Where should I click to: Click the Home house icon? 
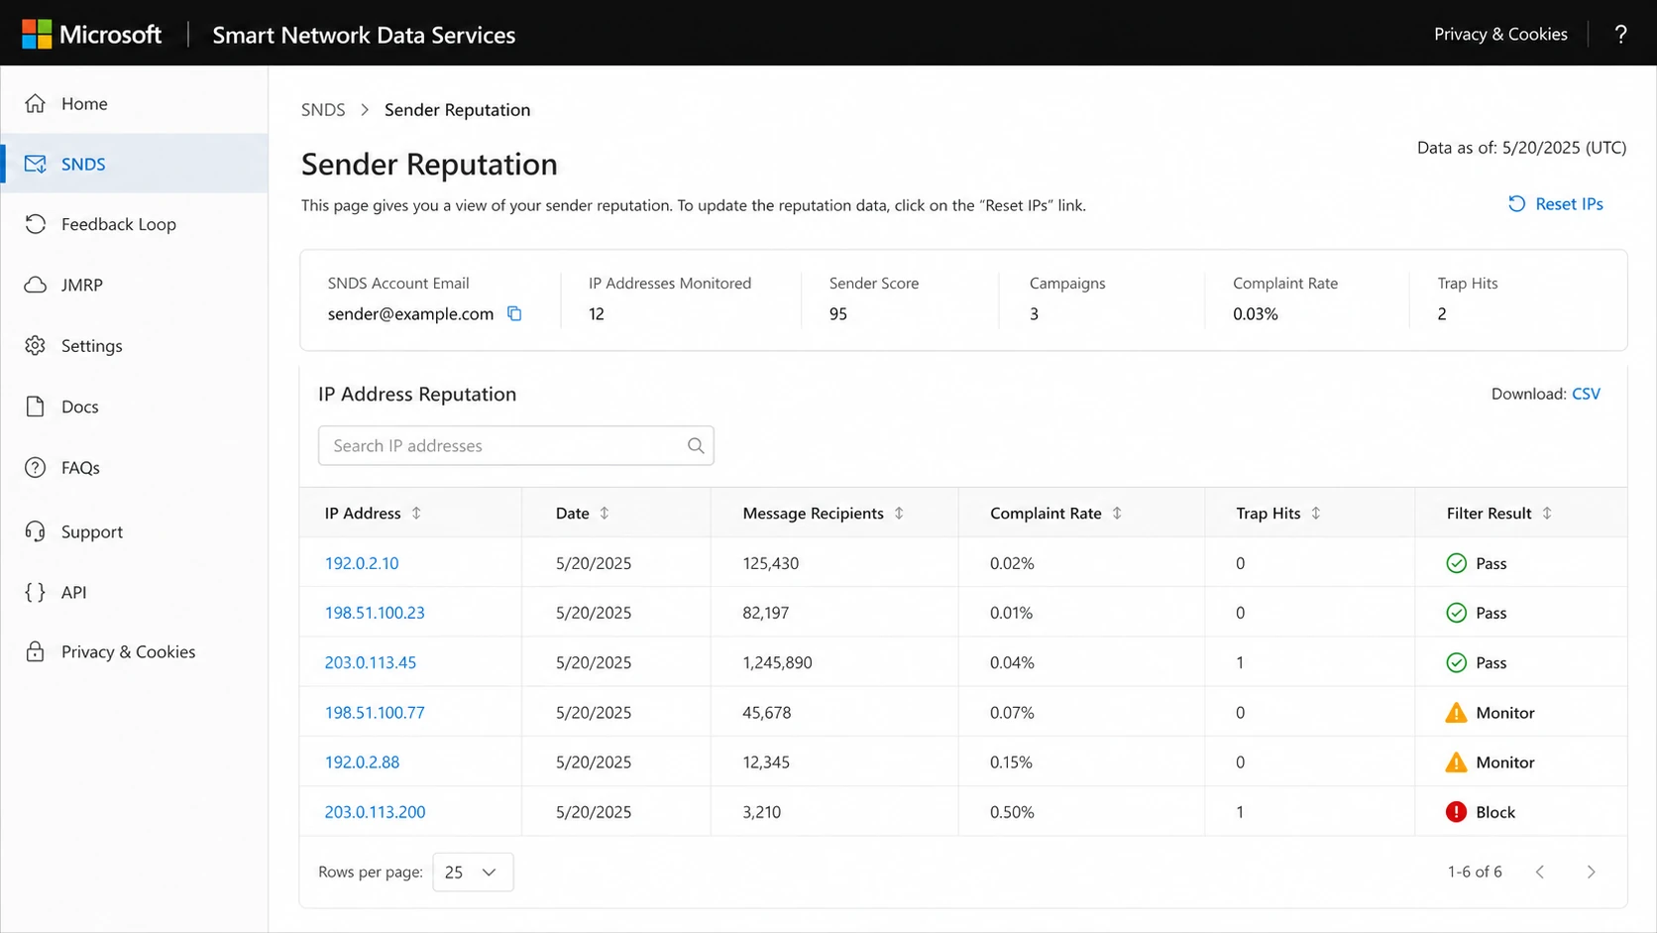coord(36,103)
